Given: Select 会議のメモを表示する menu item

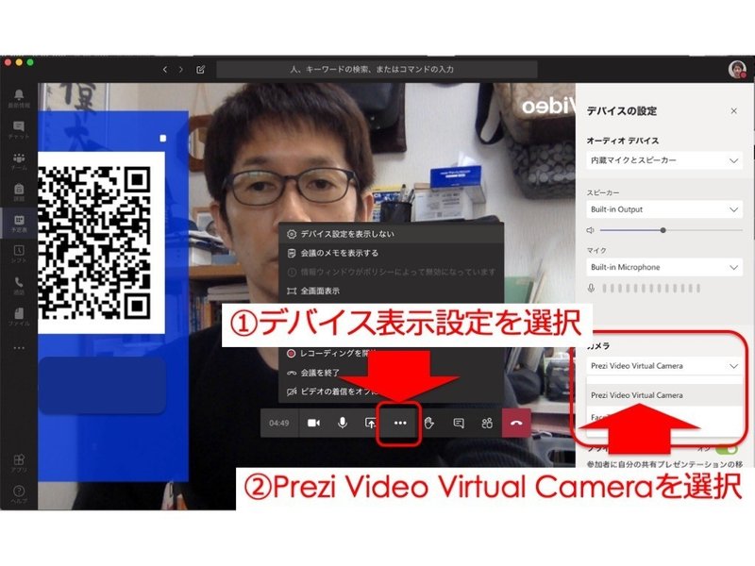Looking at the screenshot, I should (x=391, y=253).
